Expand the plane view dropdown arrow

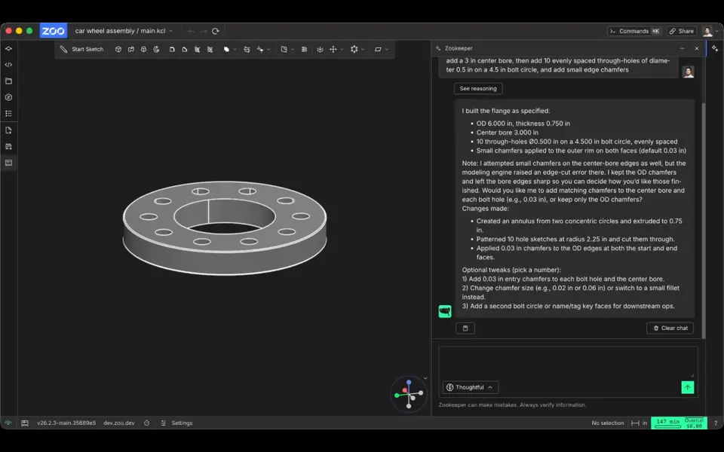386,50
